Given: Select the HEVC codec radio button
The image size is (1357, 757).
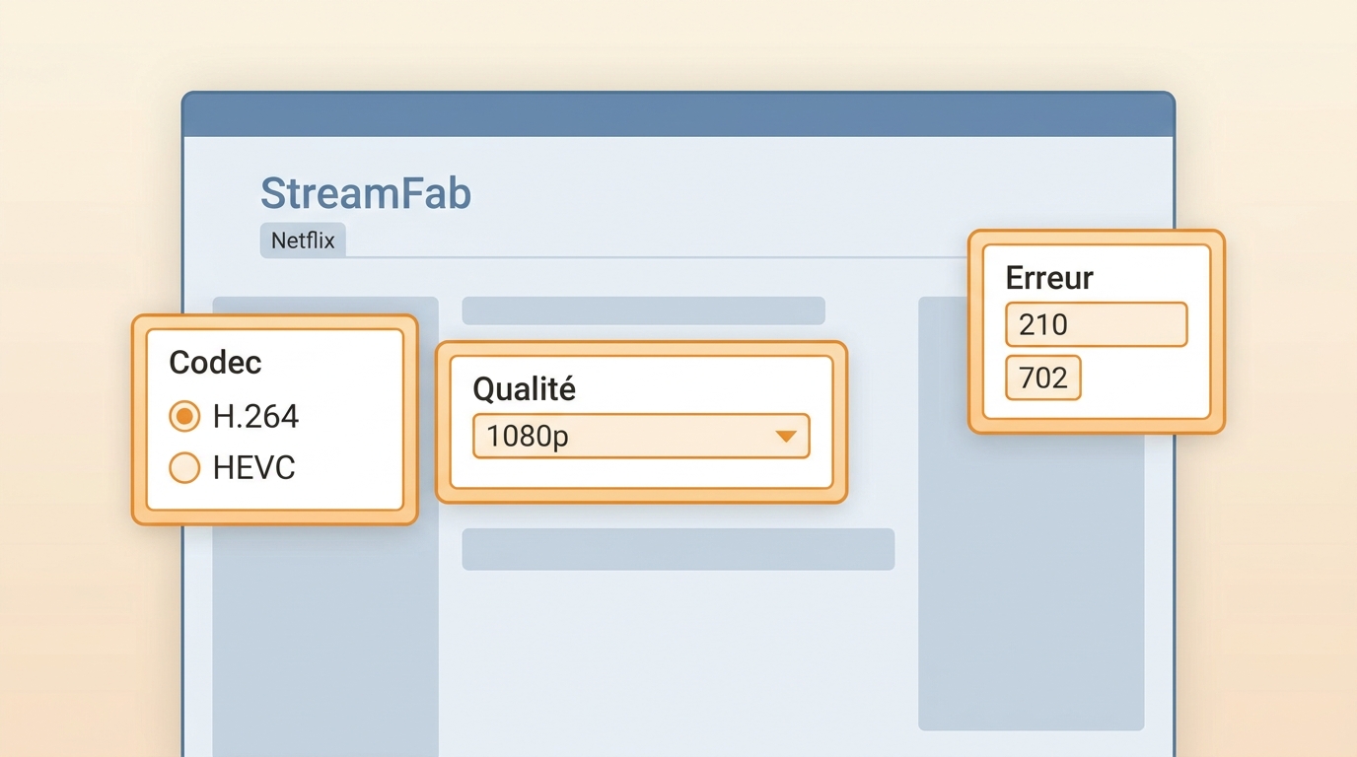Looking at the screenshot, I should click(x=184, y=467).
